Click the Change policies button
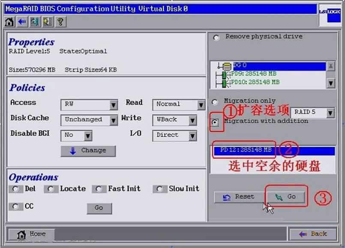The image size is (345, 248). point(88,151)
